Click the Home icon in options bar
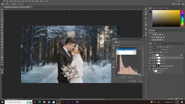Viewport: 185px width, 104px height. tap(3, 4)
